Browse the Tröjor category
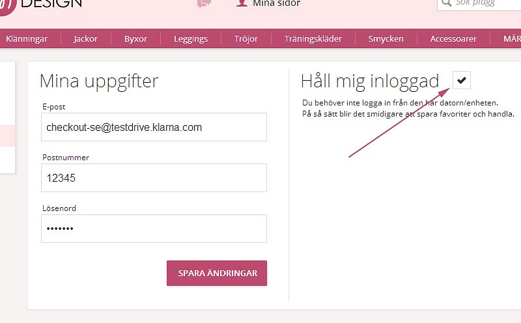This screenshot has height=323, width=521. [246, 39]
